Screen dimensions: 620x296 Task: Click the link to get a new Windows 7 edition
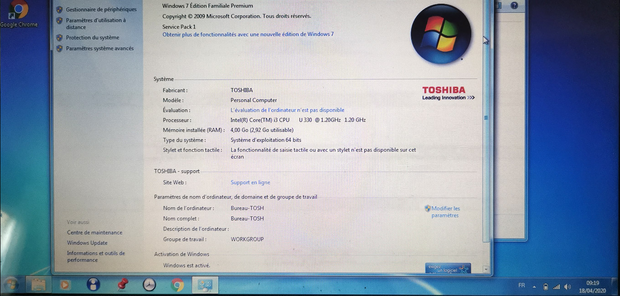pyautogui.click(x=248, y=34)
